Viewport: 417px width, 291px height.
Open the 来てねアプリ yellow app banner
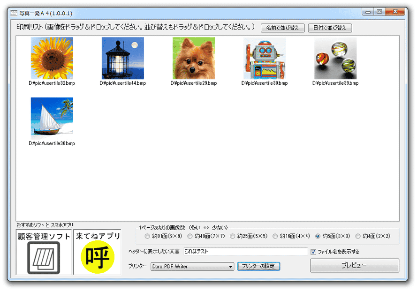pos(98,252)
